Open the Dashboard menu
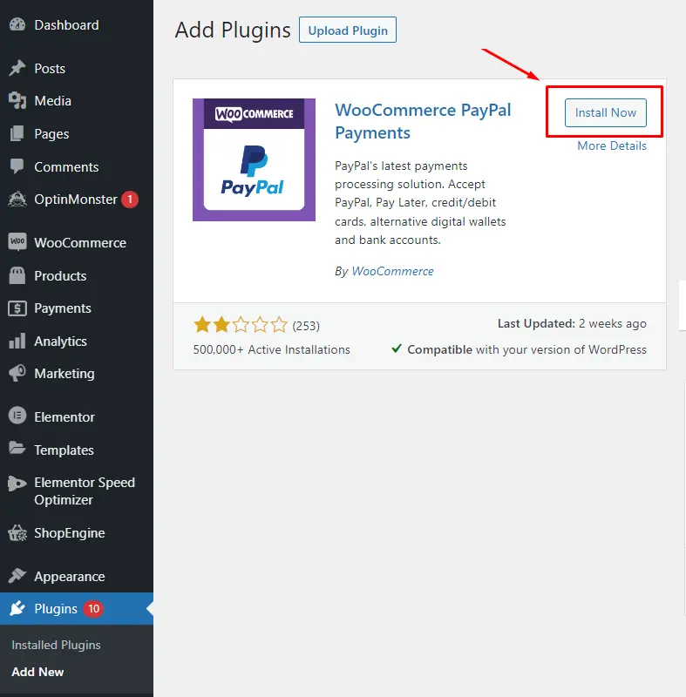The height and width of the screenshot is (697, 686). point(67,25)
